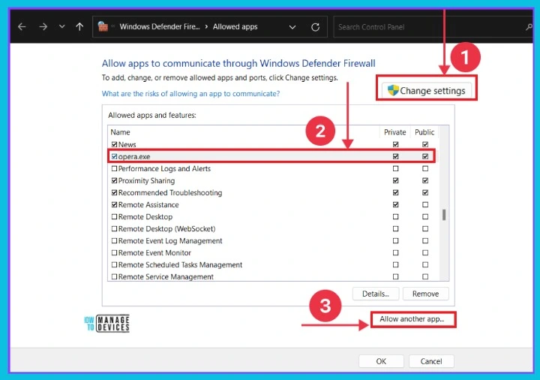Check Remote Desktop (WebSocket) Private box
The image size is (540, 380).
click(395, 228)
